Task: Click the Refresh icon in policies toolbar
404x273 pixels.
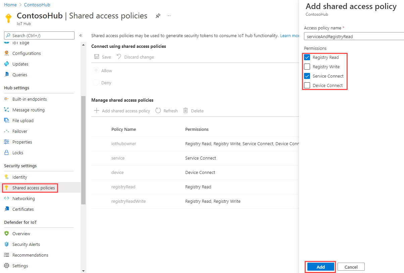Action: [158, 111]
